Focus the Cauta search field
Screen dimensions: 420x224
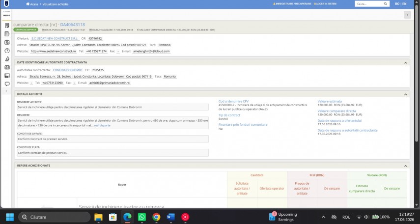[368, 4]
